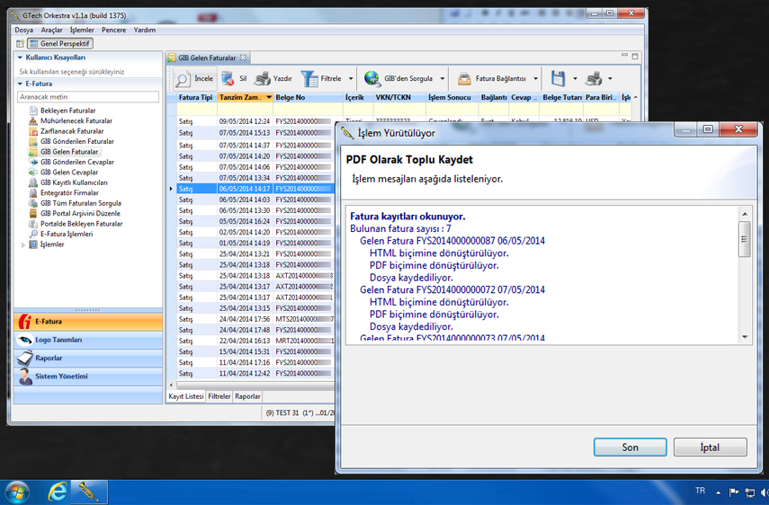Click the Windows Start orb
This screenshot has width=769, height=505.
click(17, 492)
